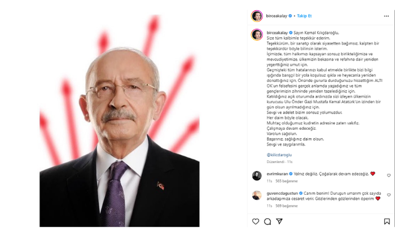The width and height of the screenshot is (395, 237).
Task: Open the @kilicdaroglu mention link
Action: [x=279, y=155]
